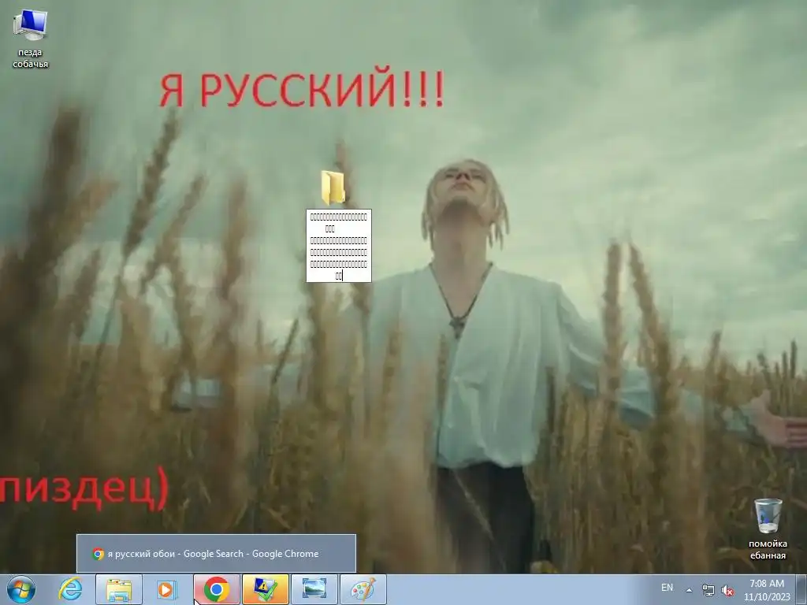807x605 pixels.
Task: Click inside the folder rename text box
Action: point(339,246)
